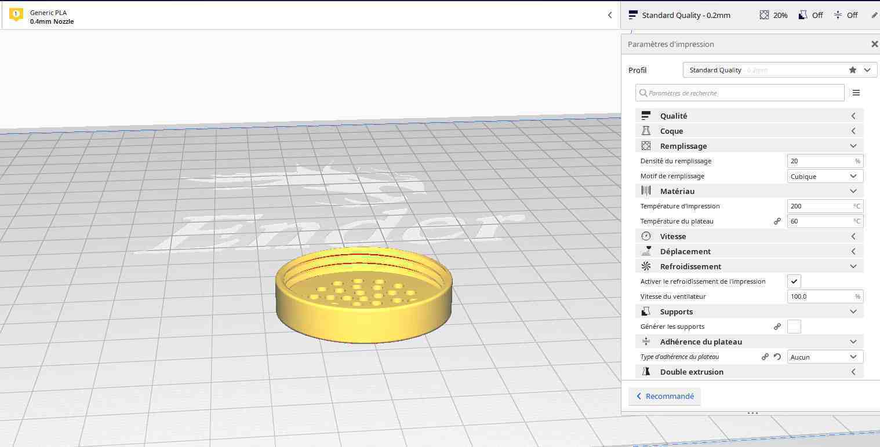Open the Profil selector
Image resolution: width=880 pixels, height=447 pixels.
(x=779, y=69)
